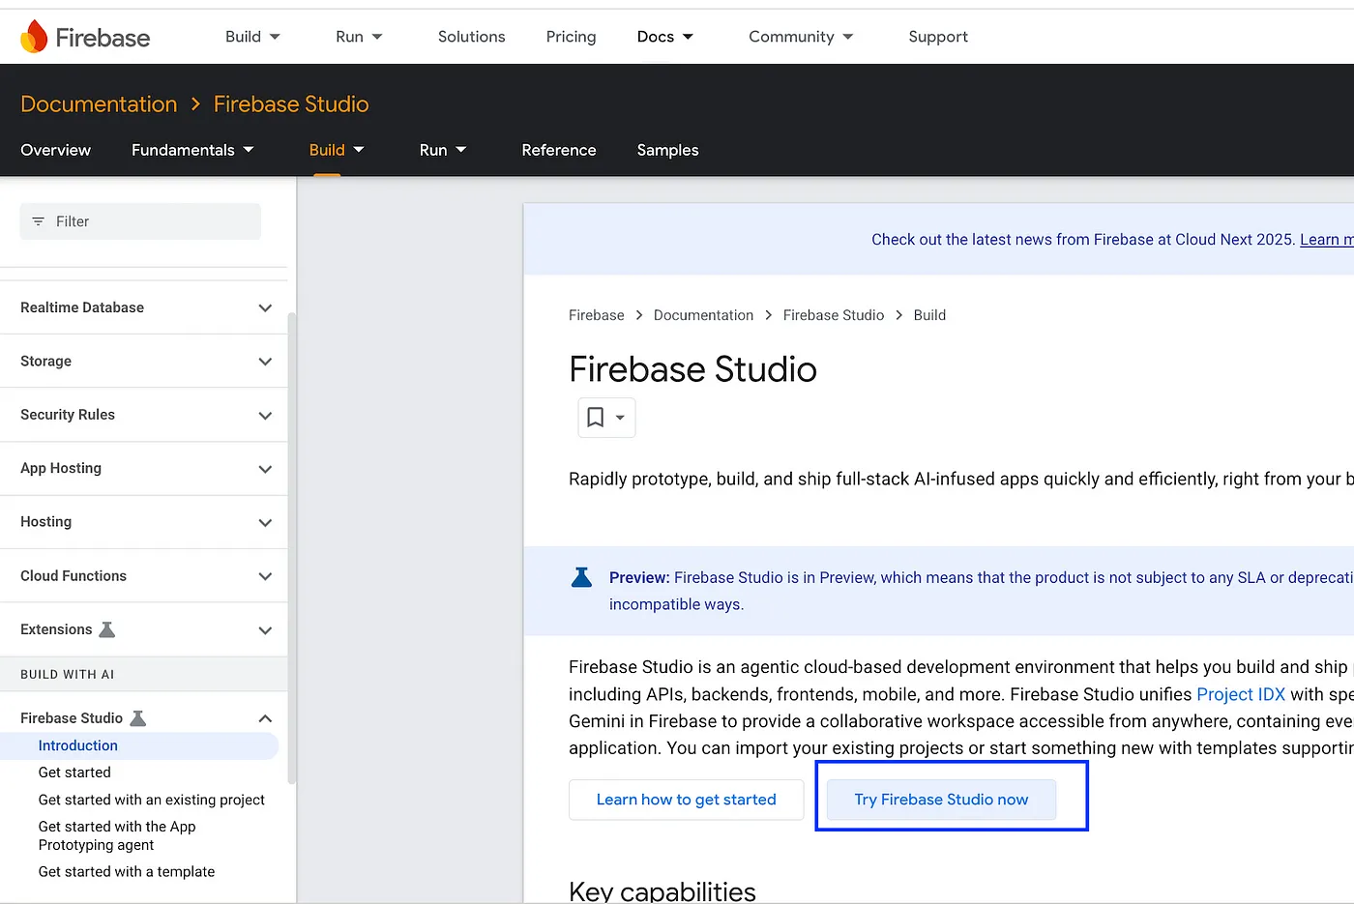Click the Try Firebase Studio now button
This screenshot has height=904, width=1354.
(941, 800)
